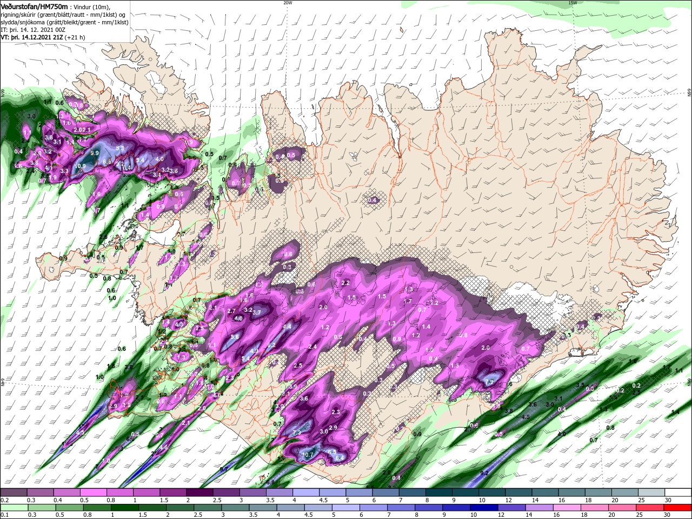Click the 6.4 snowfall value near the south coast
This screenshot has height=519, width=692.
tap(340, 458)
